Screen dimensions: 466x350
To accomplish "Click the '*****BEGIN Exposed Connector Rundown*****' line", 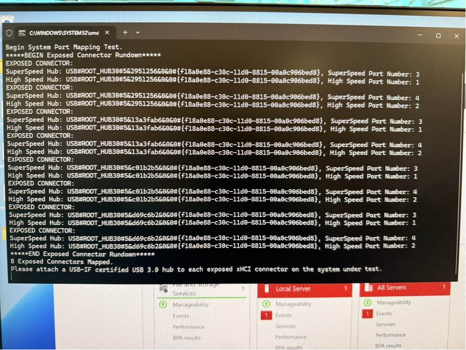I will [x=83, y=55].
